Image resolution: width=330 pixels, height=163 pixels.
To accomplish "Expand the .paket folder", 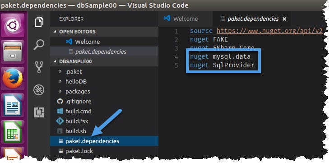I will click(x=71, y=72).
